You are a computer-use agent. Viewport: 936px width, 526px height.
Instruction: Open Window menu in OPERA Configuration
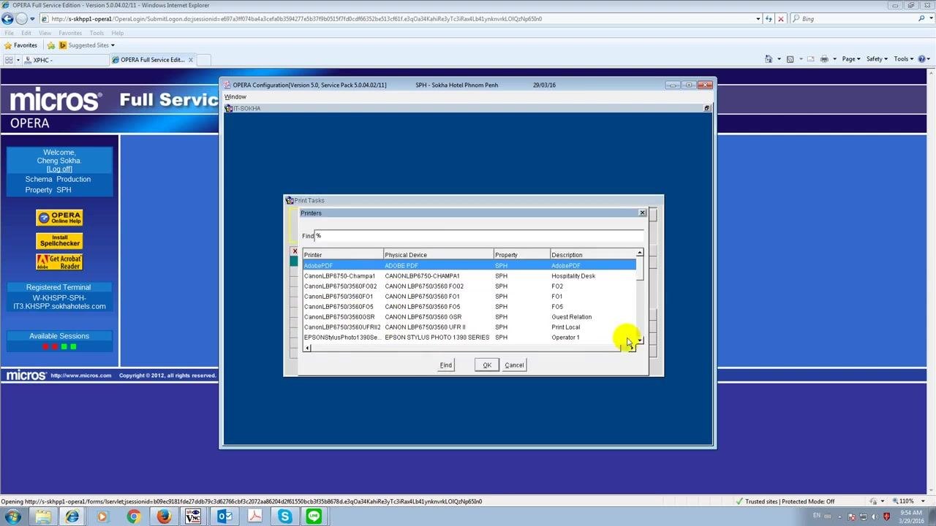235,97
